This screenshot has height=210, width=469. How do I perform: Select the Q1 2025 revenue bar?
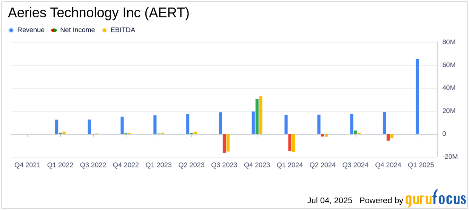(x=417, y=97)
